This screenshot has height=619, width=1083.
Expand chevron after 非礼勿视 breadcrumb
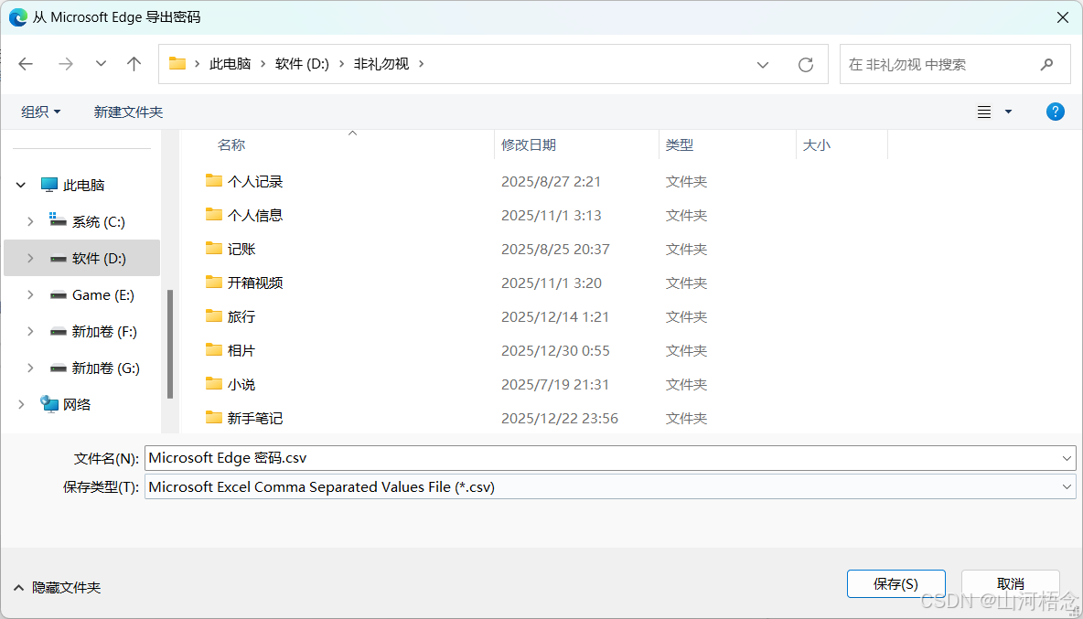[x=422, y=64]
